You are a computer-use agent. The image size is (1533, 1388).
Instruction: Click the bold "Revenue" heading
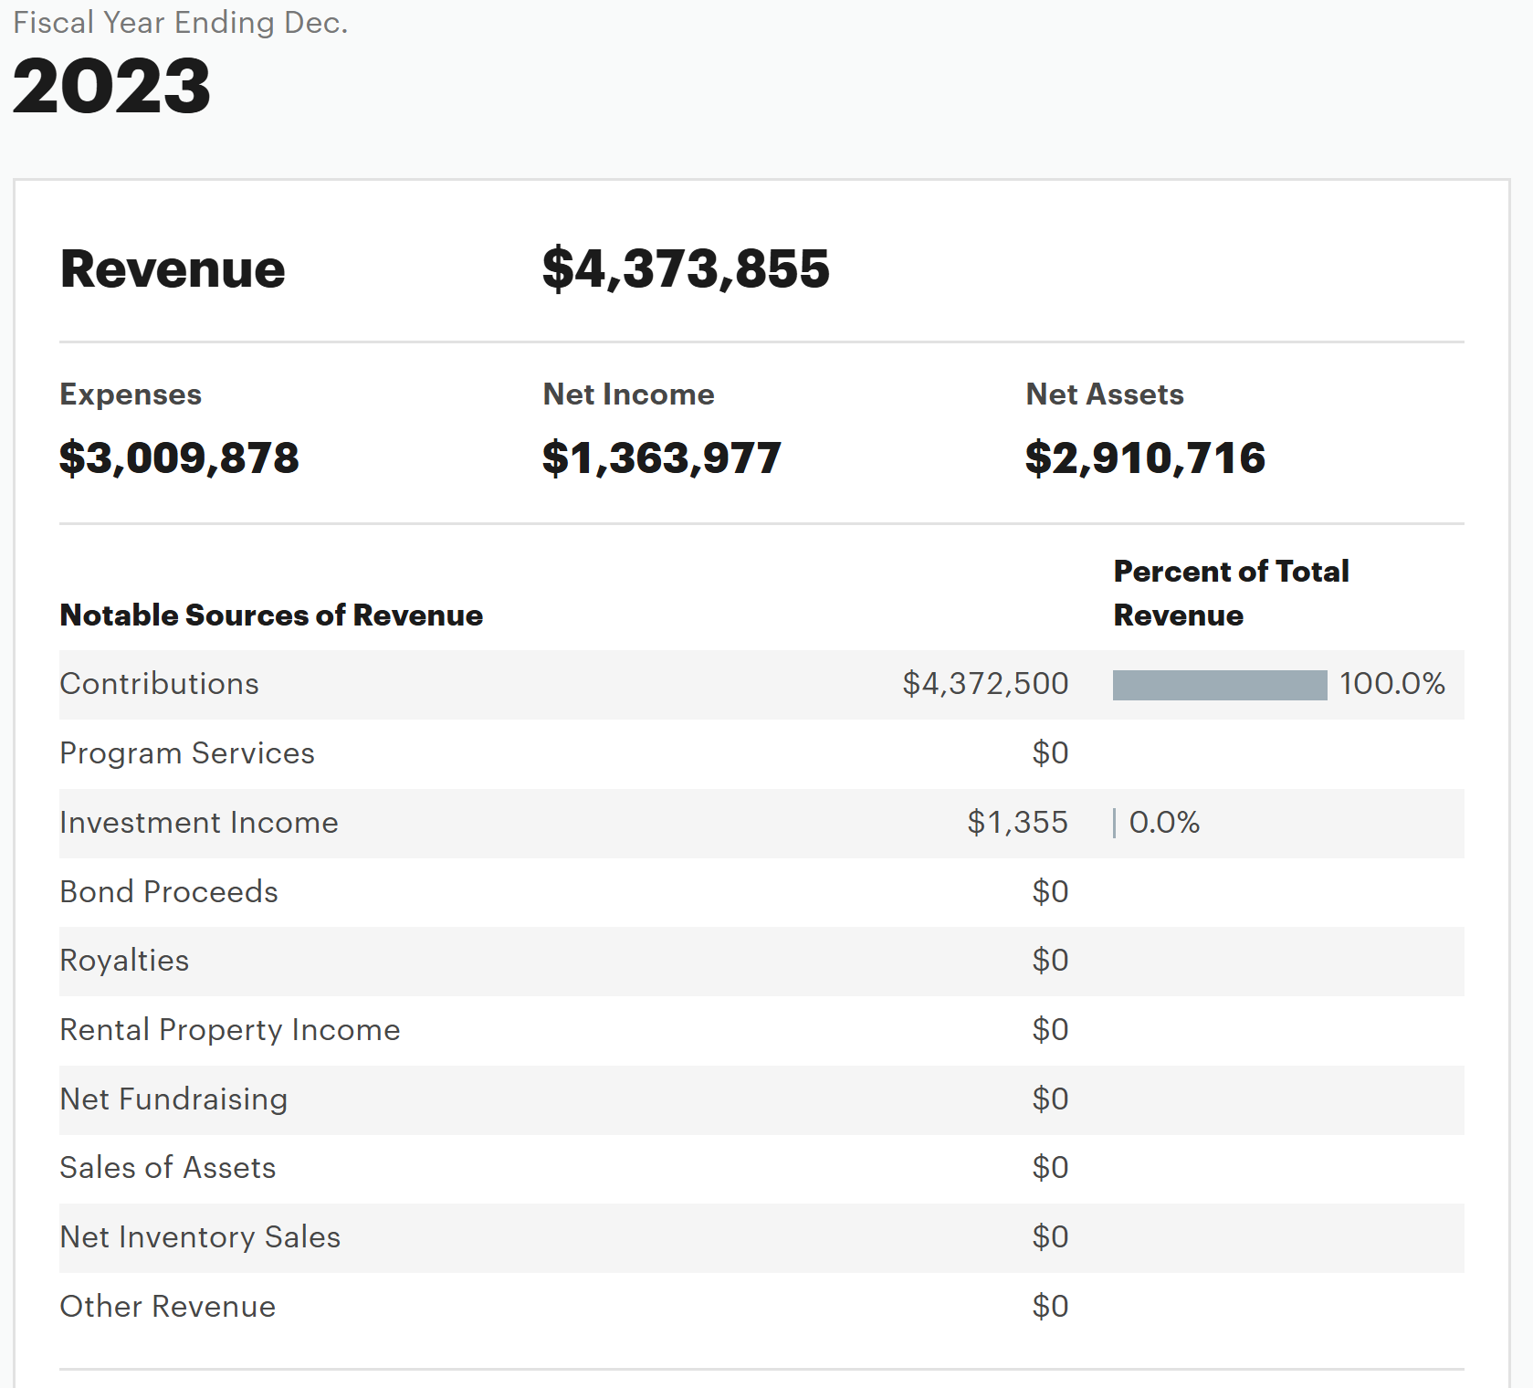tap(173, 269)
